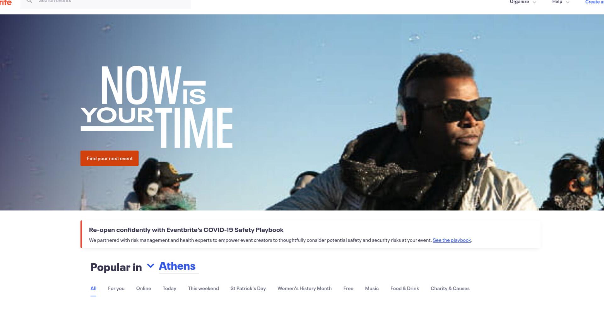Click the chevron beside Popular in
This screenshot has width=604, height=314.
click(151, 266)
